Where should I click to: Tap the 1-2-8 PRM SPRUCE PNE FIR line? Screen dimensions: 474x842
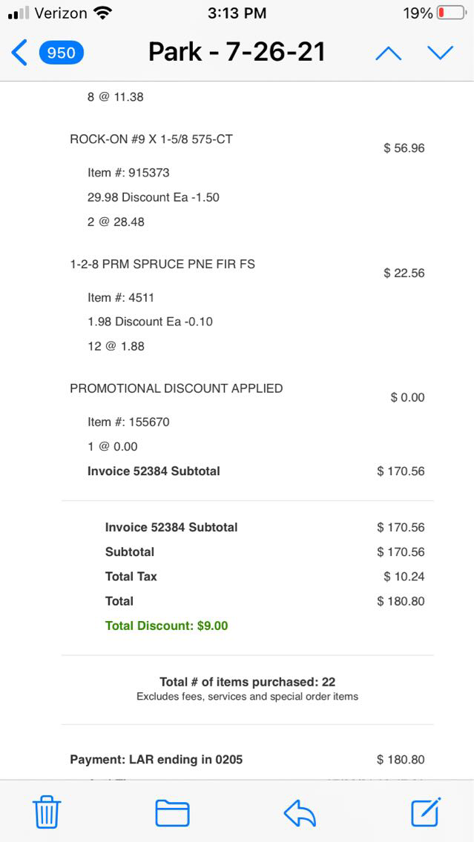[162, 264]
